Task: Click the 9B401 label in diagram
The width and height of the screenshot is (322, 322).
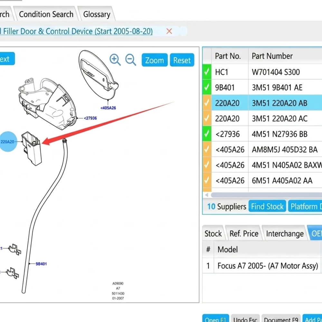Action: pyautogui.click(x=41, y=264)
